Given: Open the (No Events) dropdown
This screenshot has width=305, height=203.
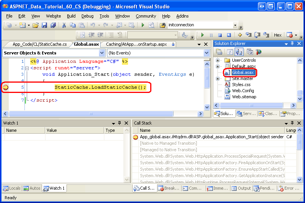Looking at the screenshot, I should (158, 53).
